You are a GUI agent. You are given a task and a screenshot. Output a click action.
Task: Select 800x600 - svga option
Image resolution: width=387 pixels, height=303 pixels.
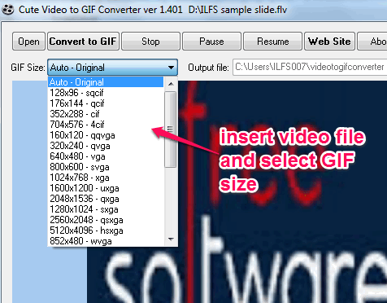coord(106,167)
